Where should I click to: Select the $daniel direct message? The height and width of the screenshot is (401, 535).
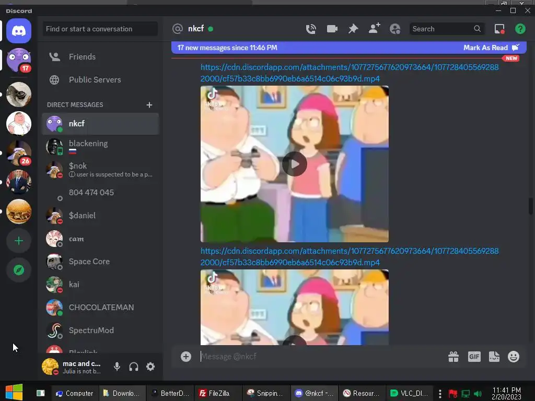100,216
